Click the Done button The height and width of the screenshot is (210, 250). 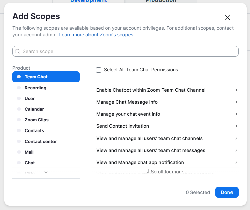(x=227, y=192)
